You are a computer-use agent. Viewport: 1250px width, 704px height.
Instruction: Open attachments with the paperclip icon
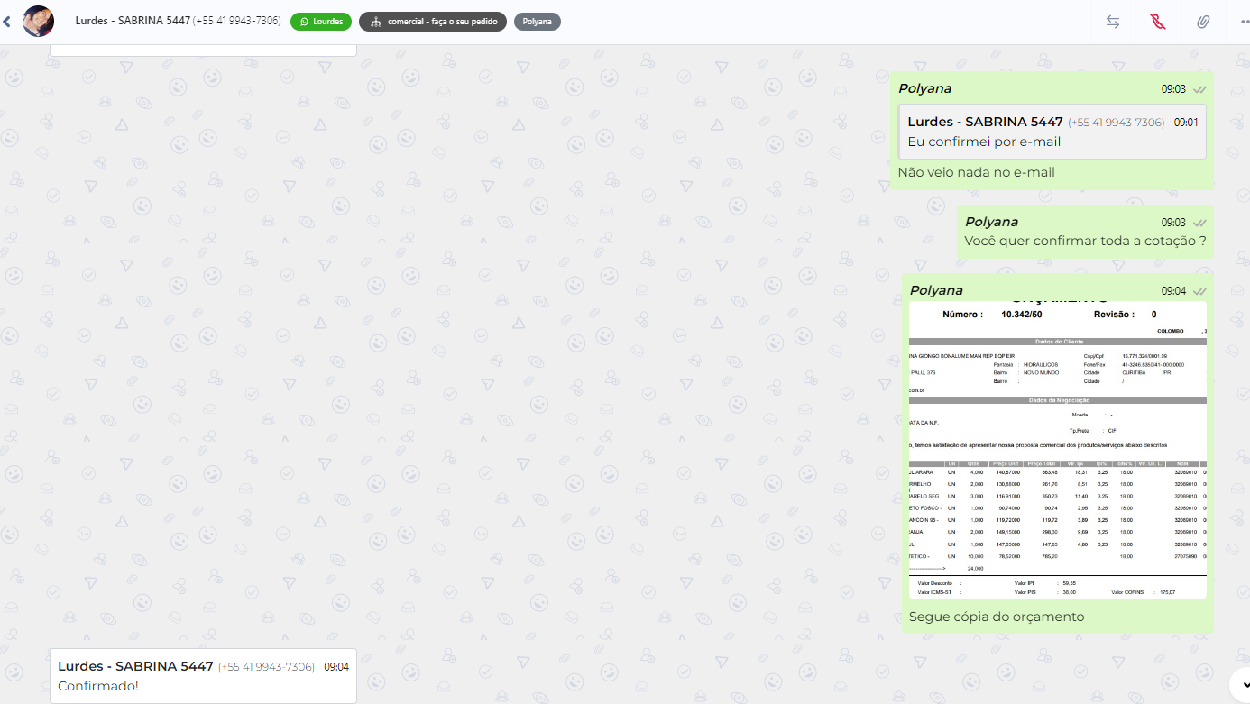[x=1203, y=22]
